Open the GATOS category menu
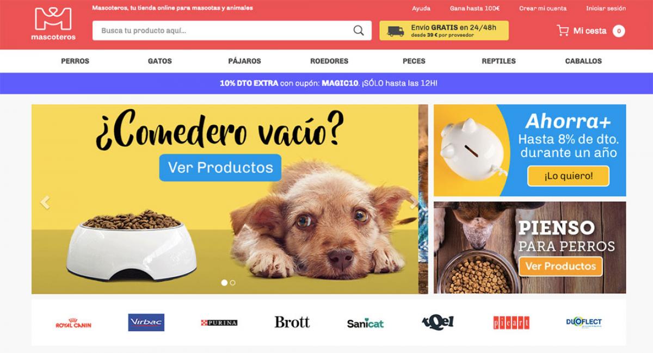The width and height of the screenshot is (653, 353). point(160,61)
